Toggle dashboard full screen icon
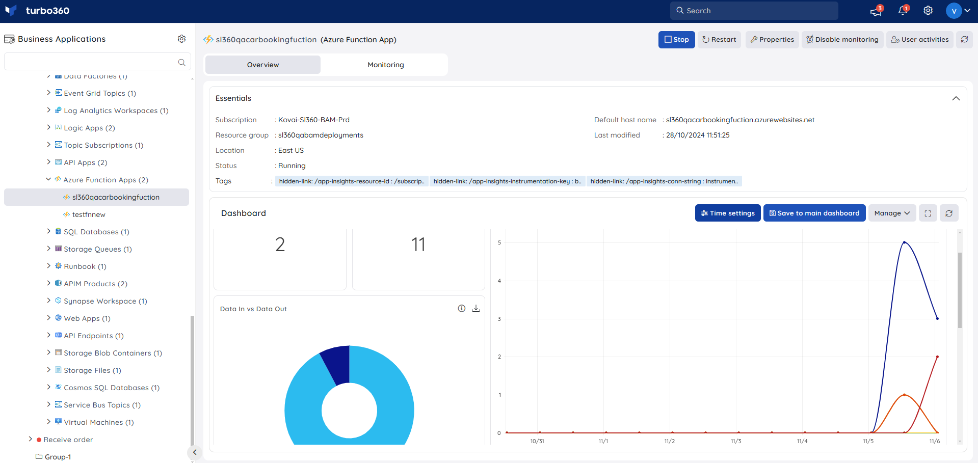 pos(928,213)
